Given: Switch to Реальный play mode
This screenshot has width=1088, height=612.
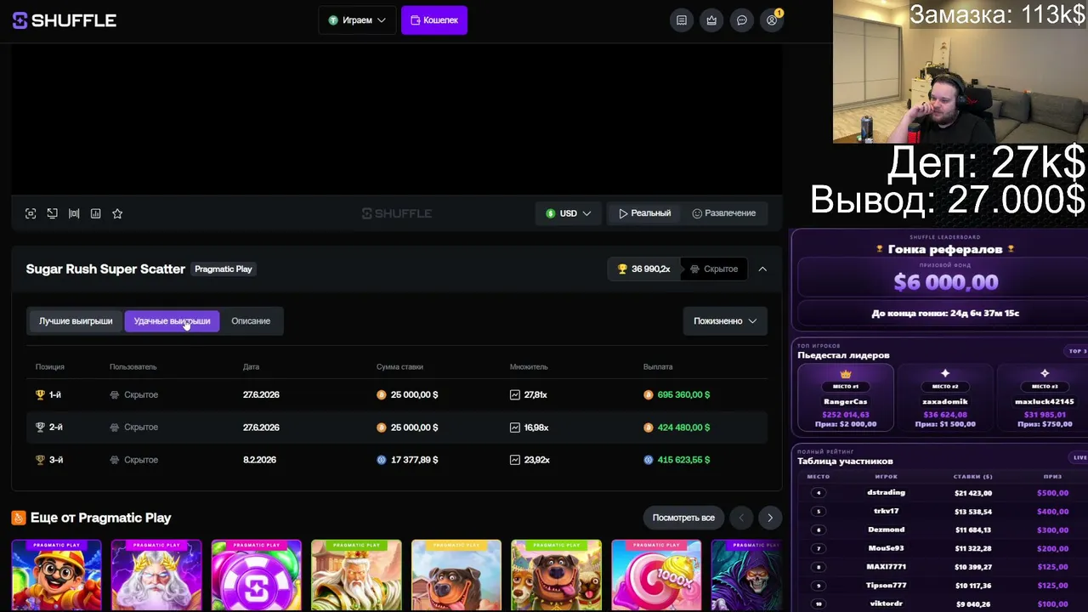Looking at the screenshot, I should click(645, 213).
